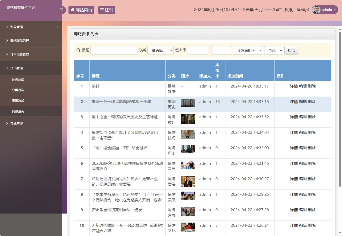Open the 倒序 order dropdown
The width and height of the screenshot is (342, 236).
(273, 50)
